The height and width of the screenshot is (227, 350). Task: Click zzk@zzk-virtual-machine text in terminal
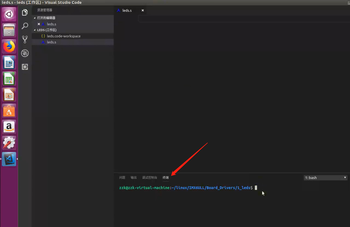click(x=144, y=188)
